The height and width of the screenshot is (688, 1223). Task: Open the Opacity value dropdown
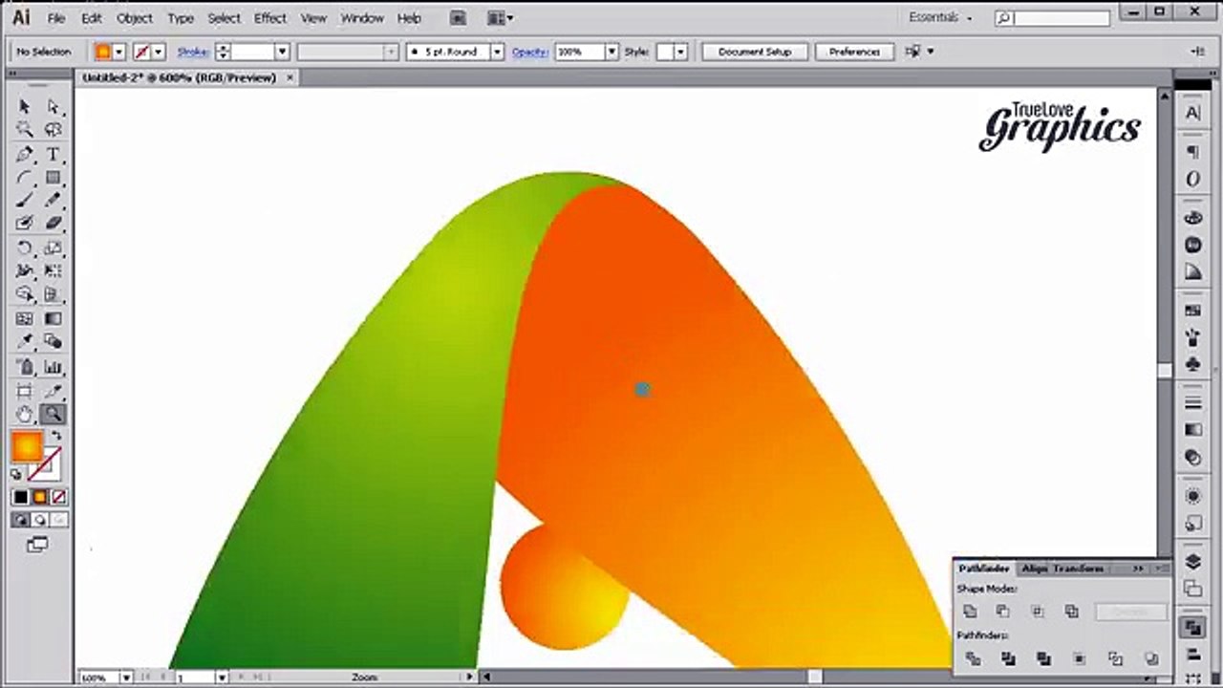click(611, 52)
